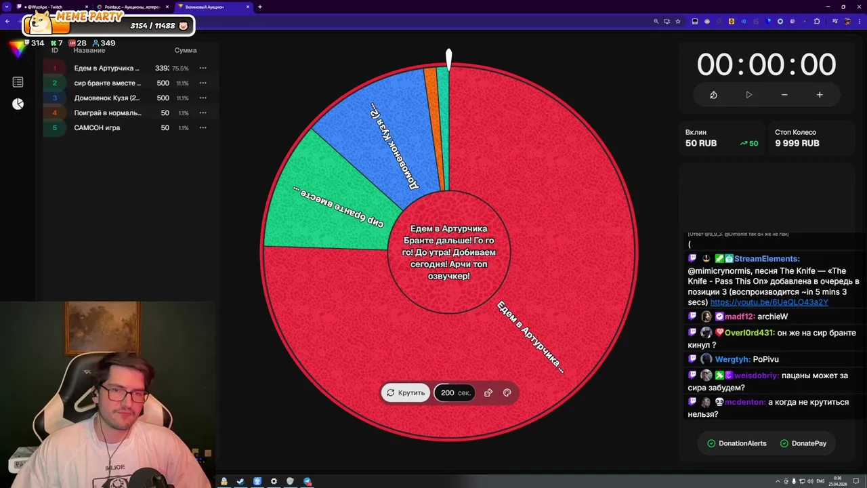This screenshot has height=488, width=867.
Task: Start the timer with play button
Action: (748, 95)
